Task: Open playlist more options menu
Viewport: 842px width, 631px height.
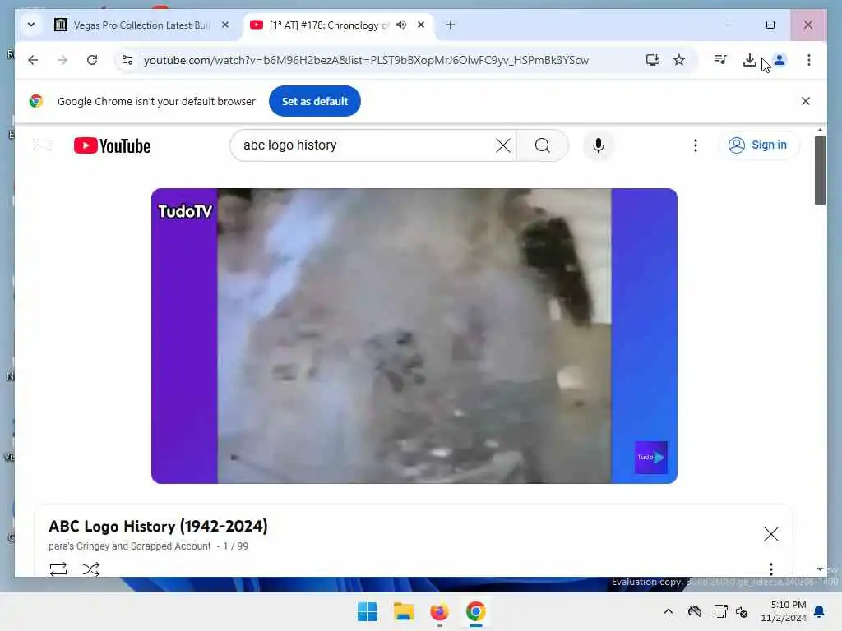Action: (771, 569)
